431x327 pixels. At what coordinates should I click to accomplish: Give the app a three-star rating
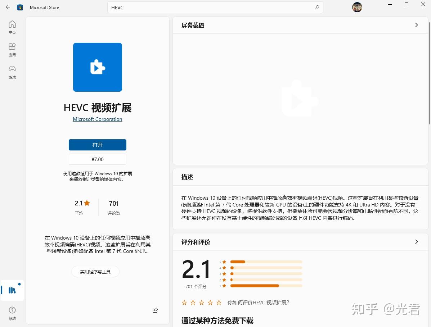pyautogui.click(x=201, y=303)
